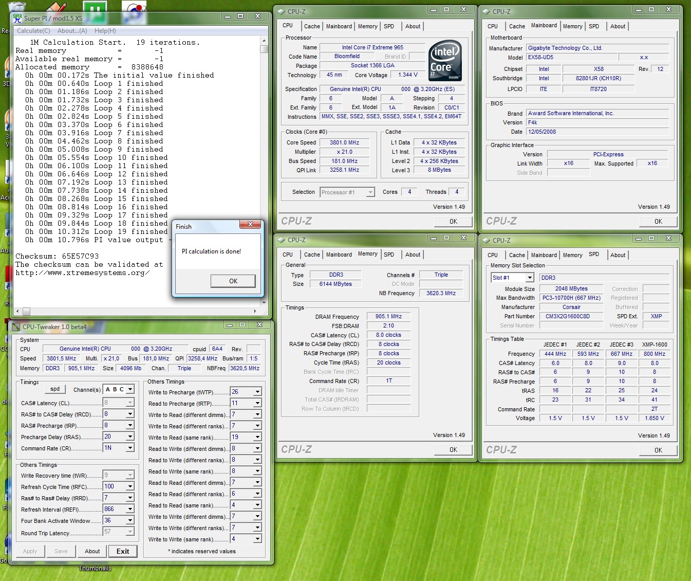Select the green desktop shortcut icon
The height and width of the screenshot is (581, 691).
tap(95, 7)
